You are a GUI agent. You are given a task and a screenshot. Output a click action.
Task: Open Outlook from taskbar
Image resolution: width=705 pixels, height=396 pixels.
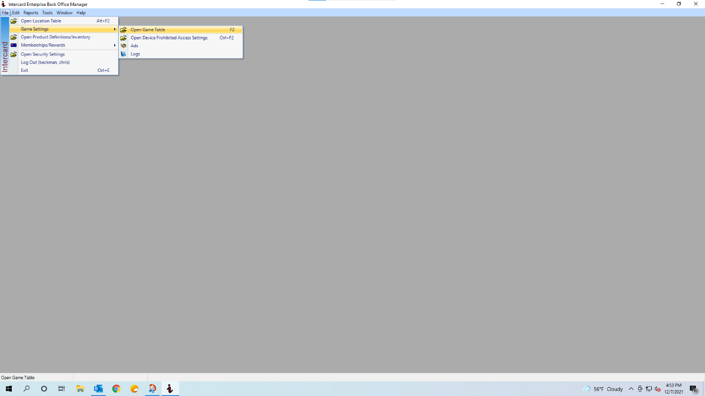click(98, 389)
